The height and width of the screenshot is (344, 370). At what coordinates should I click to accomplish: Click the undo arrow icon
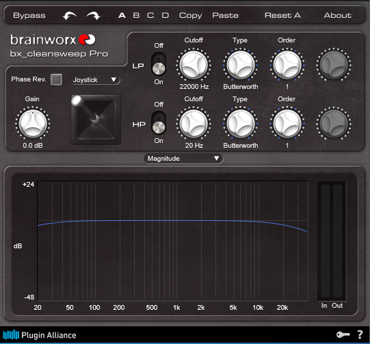(69, 16)
